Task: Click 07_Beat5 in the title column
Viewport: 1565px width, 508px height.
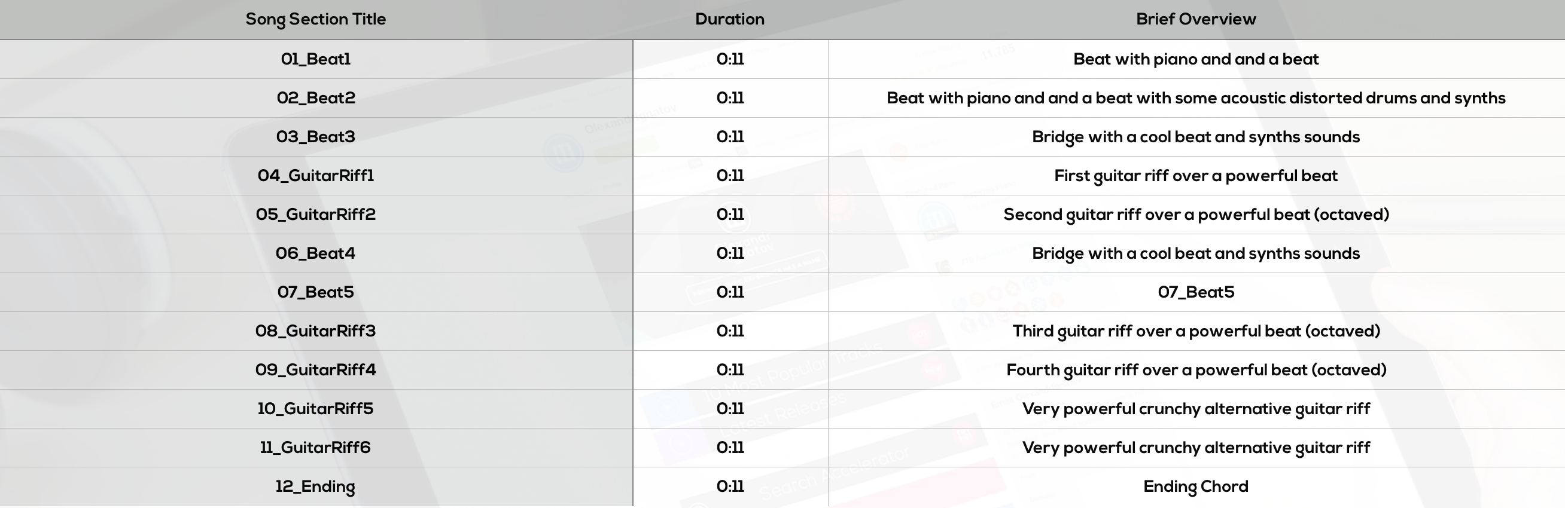Action: pos(315,292)
